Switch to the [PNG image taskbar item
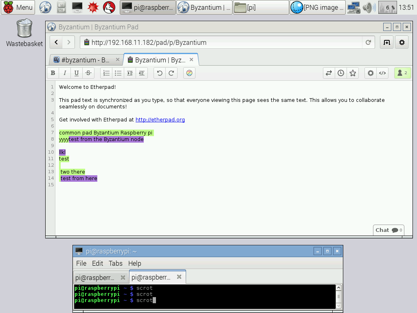This screenshot has height=313, width=417. point(318,7)
